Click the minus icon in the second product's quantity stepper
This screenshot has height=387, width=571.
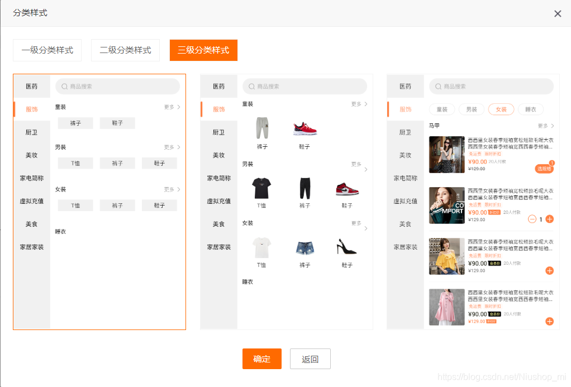click(532, 220)
